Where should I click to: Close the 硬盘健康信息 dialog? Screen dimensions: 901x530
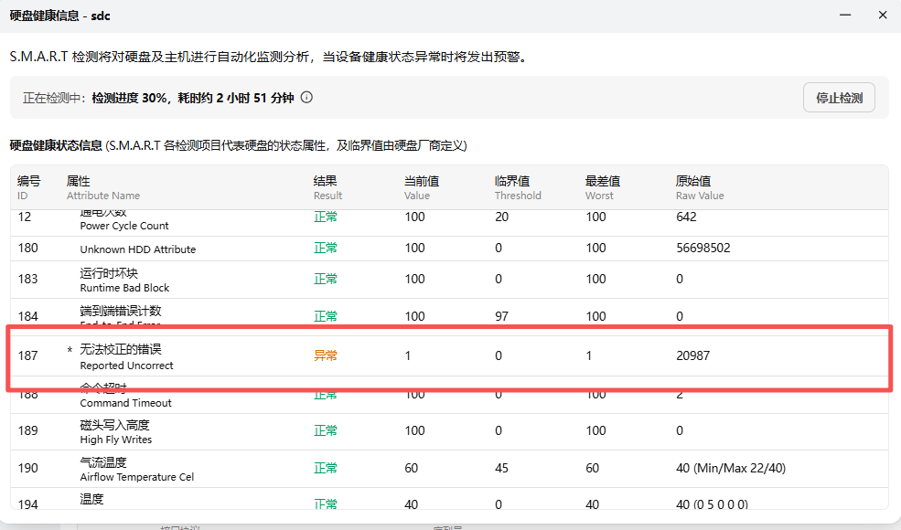click(882, 16)
